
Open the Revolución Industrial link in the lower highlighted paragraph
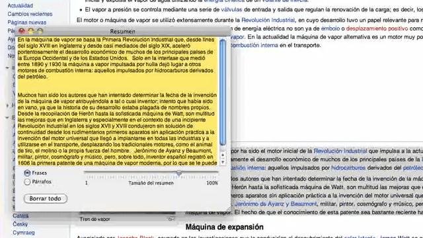point(340,151)
